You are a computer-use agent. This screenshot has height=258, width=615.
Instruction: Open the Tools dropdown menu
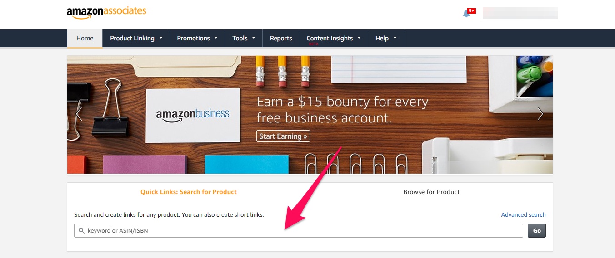[244, 38]
